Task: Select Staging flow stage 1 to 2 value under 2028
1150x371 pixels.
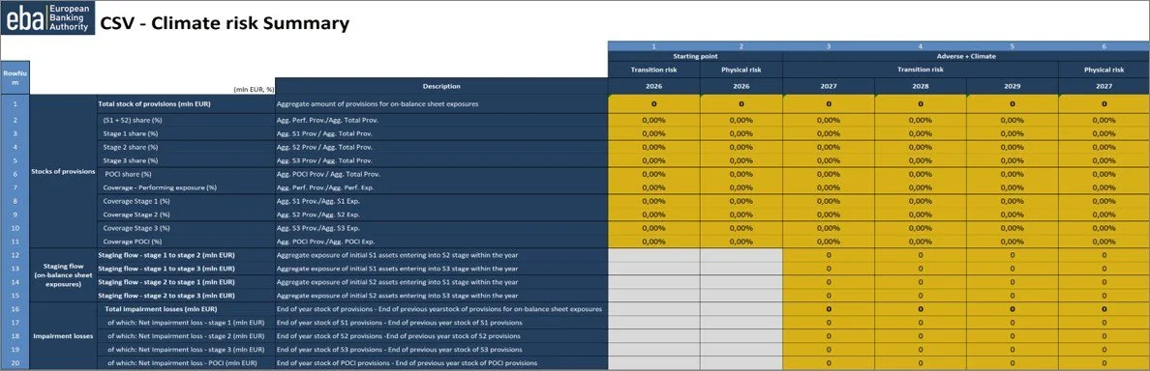Action: pos(920,255)
